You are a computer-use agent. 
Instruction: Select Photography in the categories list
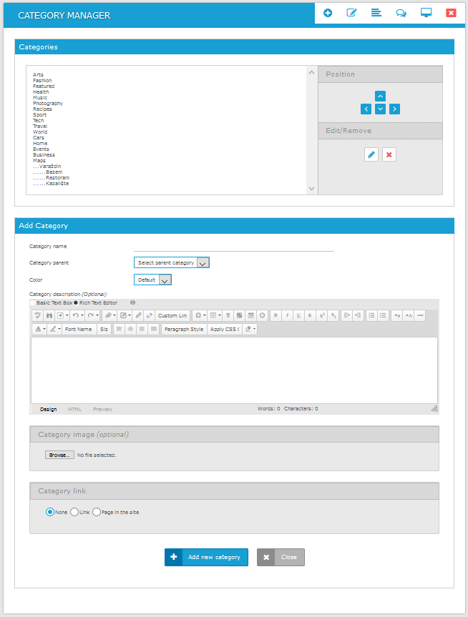click(x=48, y=104)
